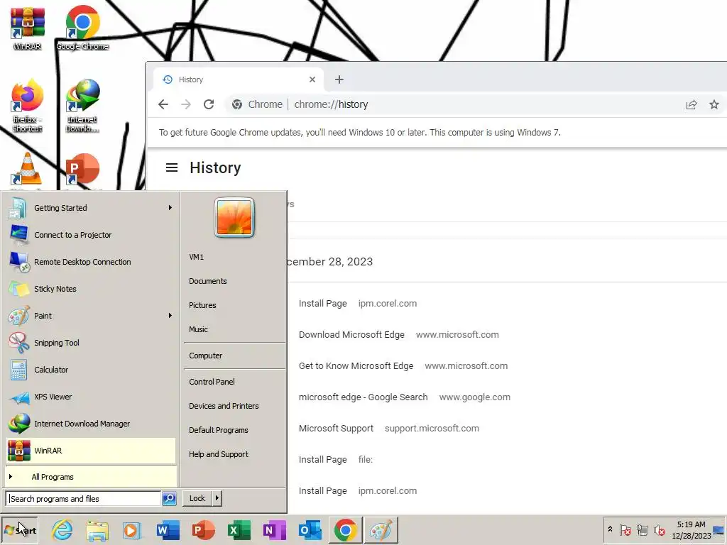
Task: Open Internet Download Manager desktop shortcut
Action: (x=82, y=106)
